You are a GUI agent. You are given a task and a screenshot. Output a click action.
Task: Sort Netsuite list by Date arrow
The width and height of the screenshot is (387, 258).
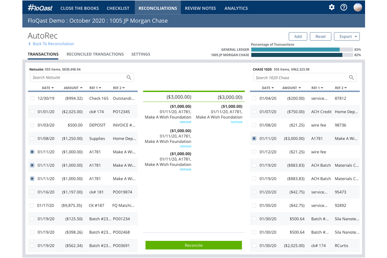tap(52, 88)
